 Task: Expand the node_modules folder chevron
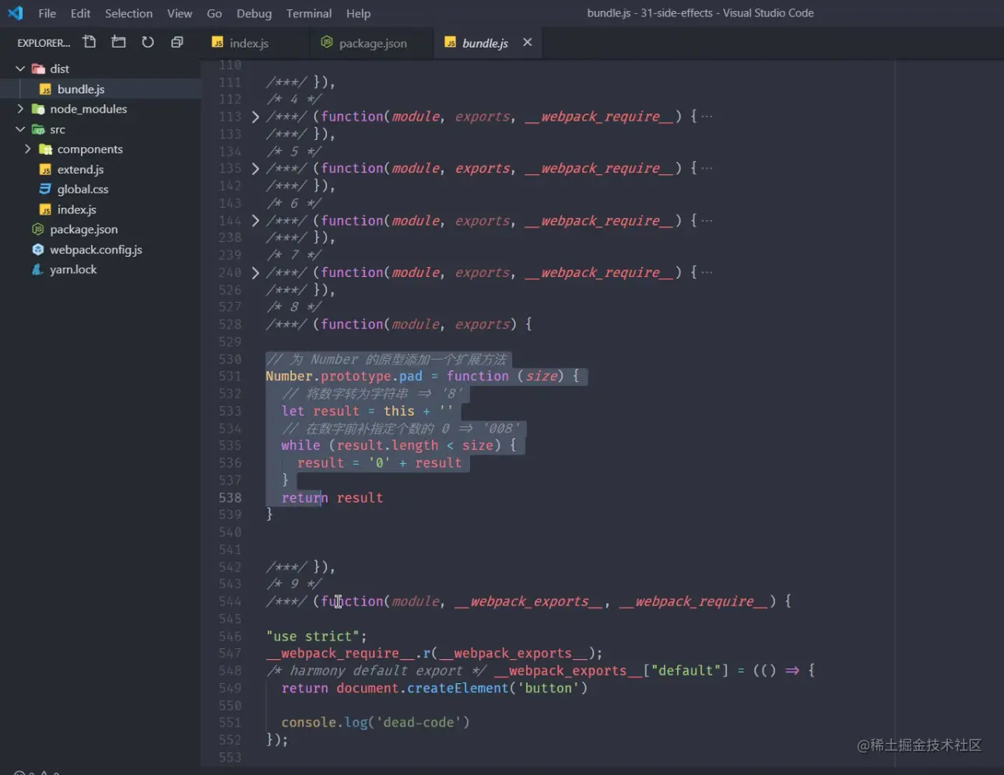click(x=20, y=109)
